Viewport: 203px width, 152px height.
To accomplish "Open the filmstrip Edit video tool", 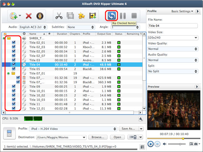I will (x=70, y=16).
